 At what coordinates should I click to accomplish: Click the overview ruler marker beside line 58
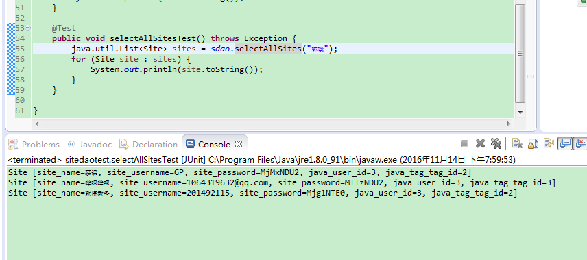coord(530,76)
